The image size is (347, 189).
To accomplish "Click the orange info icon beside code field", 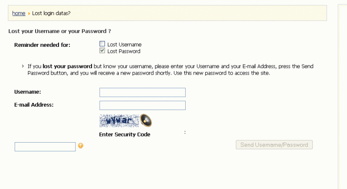I will tap(81, 146).
